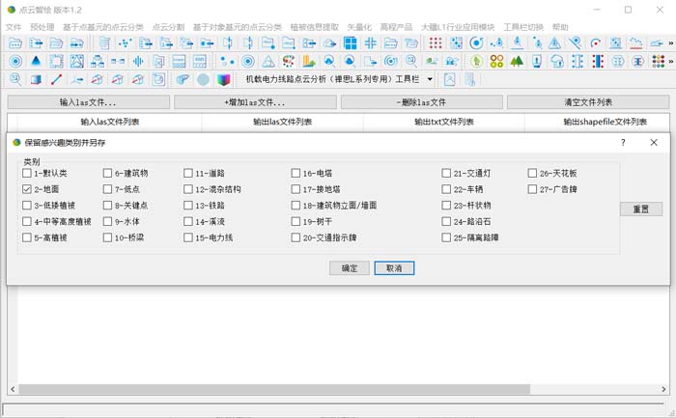Uncheck the 2-地面 checkbox
Image resolution: width=676 pixels, height=418 pixels.
[x=27, y=190]
